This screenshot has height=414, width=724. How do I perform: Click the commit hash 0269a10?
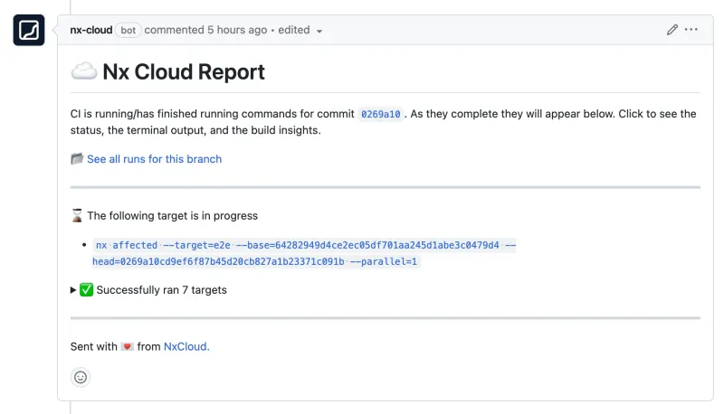(380, 115)
